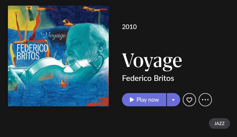The image size is (237, 137).
Task: Click the play triangle icon in Play now
Action: click(132, 100)
